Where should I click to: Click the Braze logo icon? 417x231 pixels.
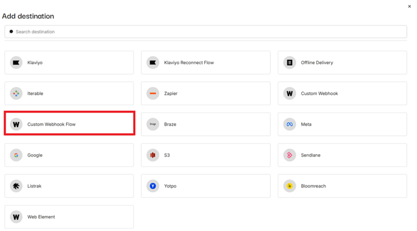153,124
